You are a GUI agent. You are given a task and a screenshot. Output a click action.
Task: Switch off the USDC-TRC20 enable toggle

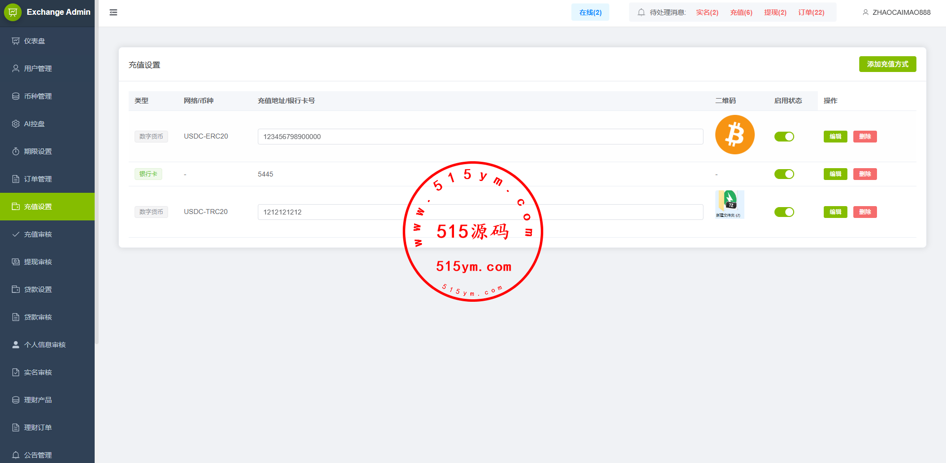coord(784,212)
